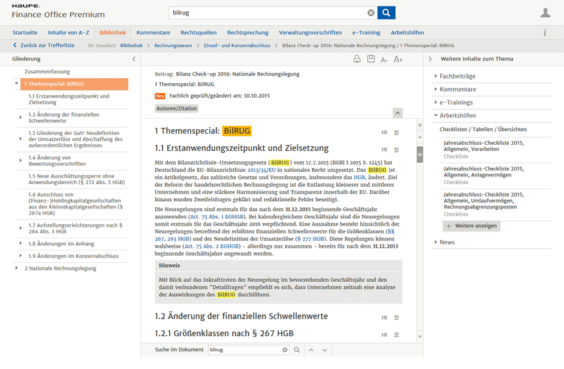Viewport: 564px width, 369px height.
Task: Click the save document icon
Action: [371, 59]
